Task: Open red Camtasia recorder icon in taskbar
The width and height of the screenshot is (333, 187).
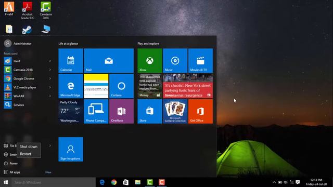Action: 162,182
